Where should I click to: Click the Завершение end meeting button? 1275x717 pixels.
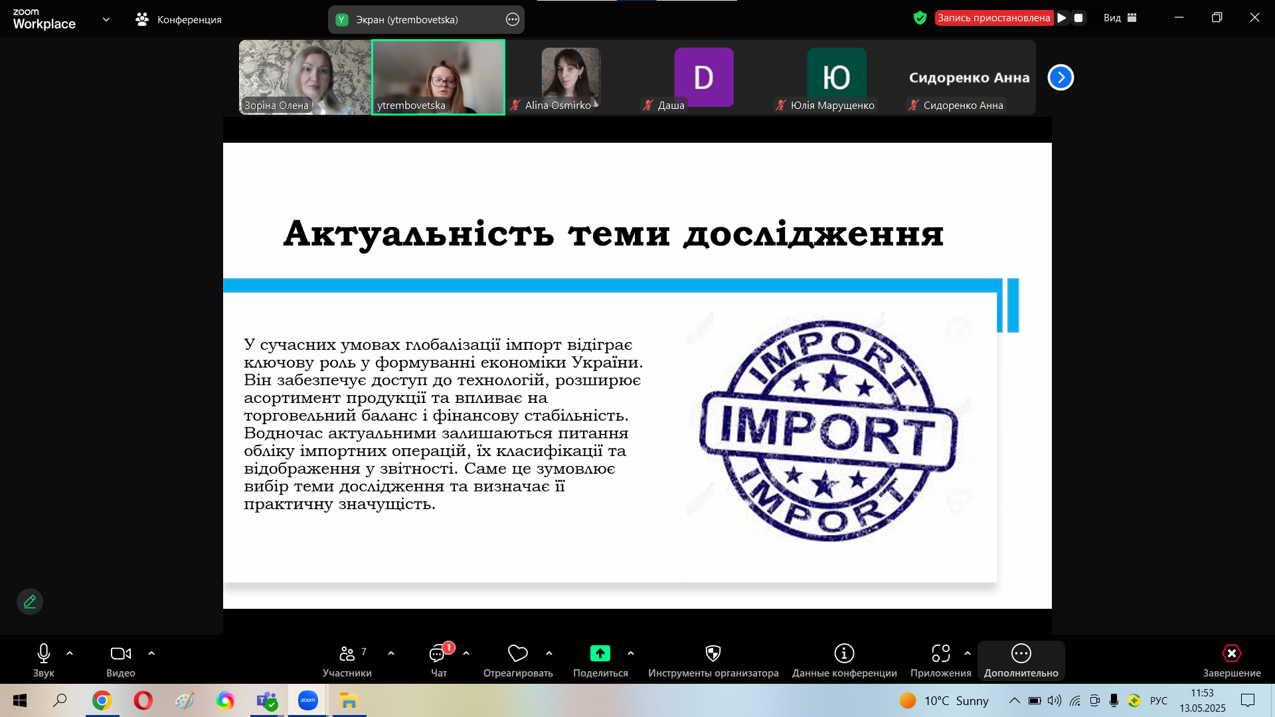click(1231, 654)
